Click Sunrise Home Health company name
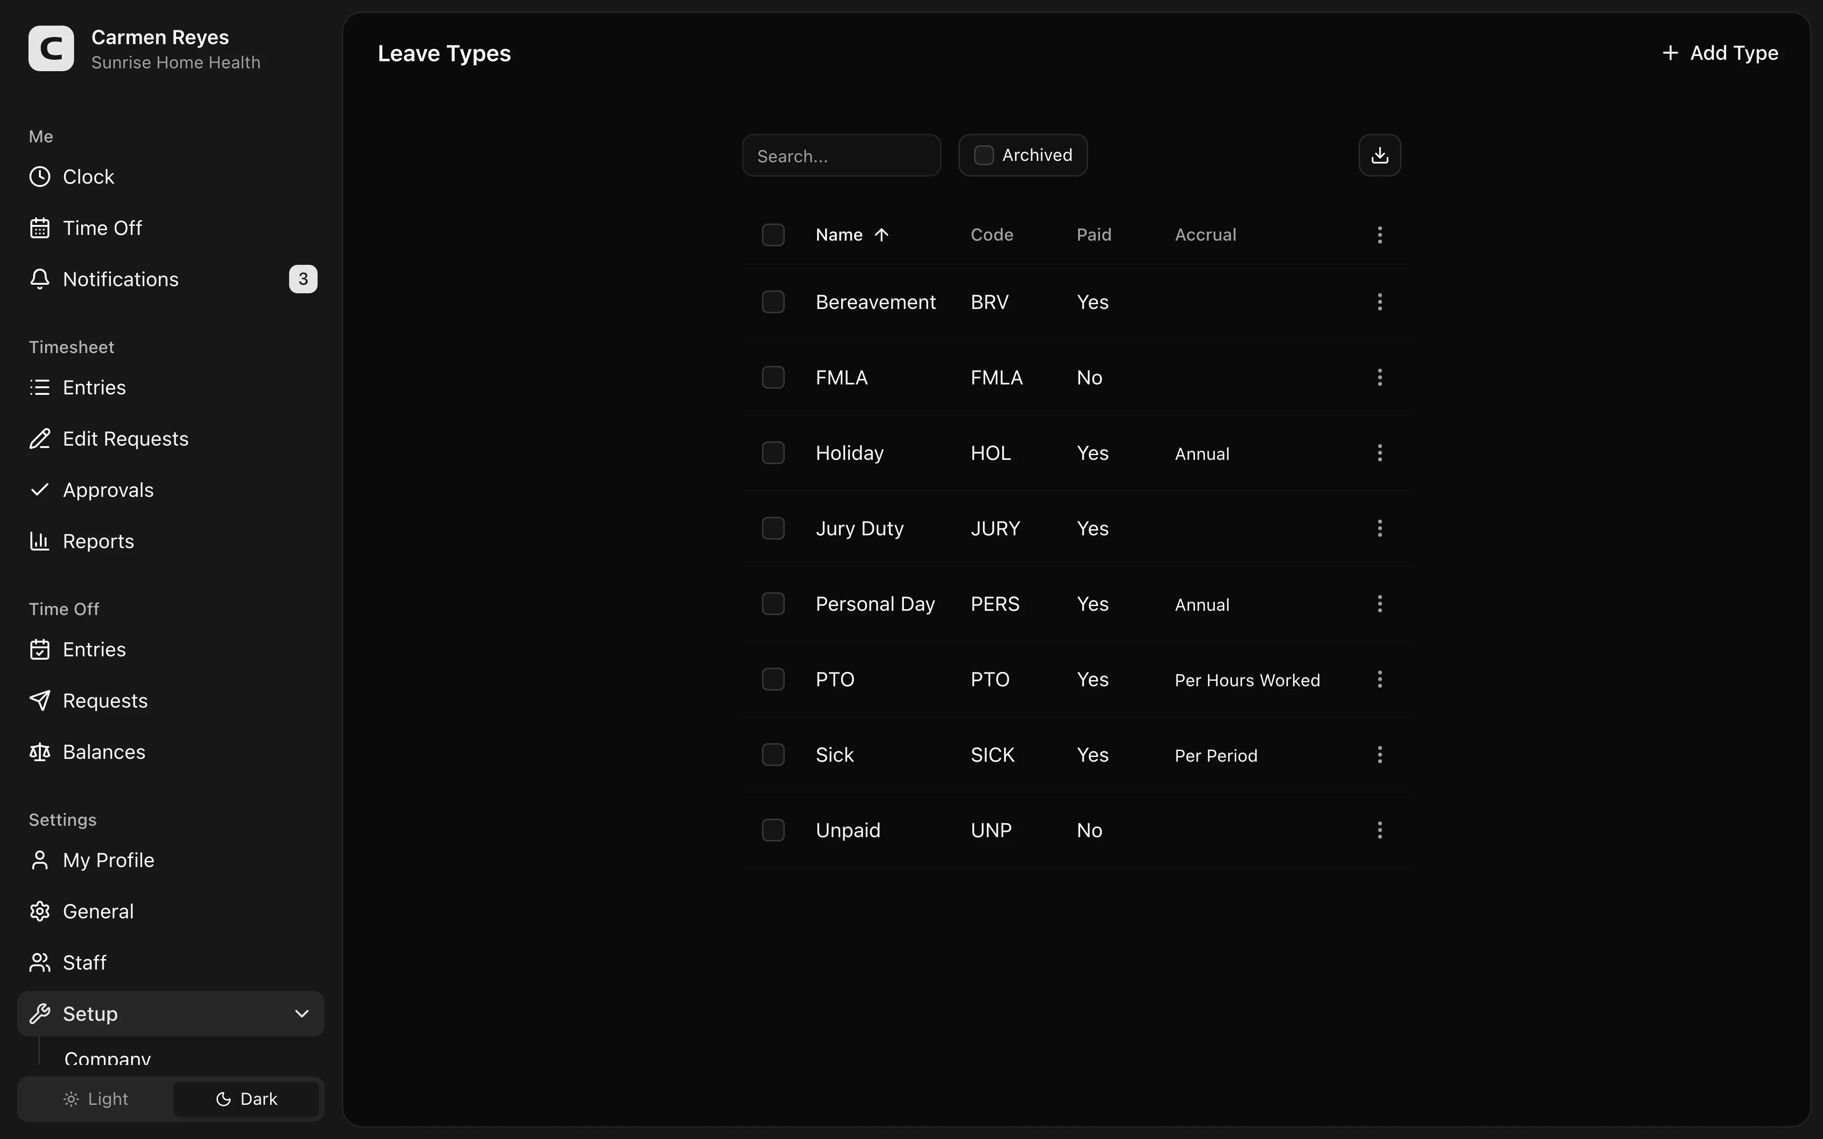Screen dimensions: 1823x1139 (176, 63)
